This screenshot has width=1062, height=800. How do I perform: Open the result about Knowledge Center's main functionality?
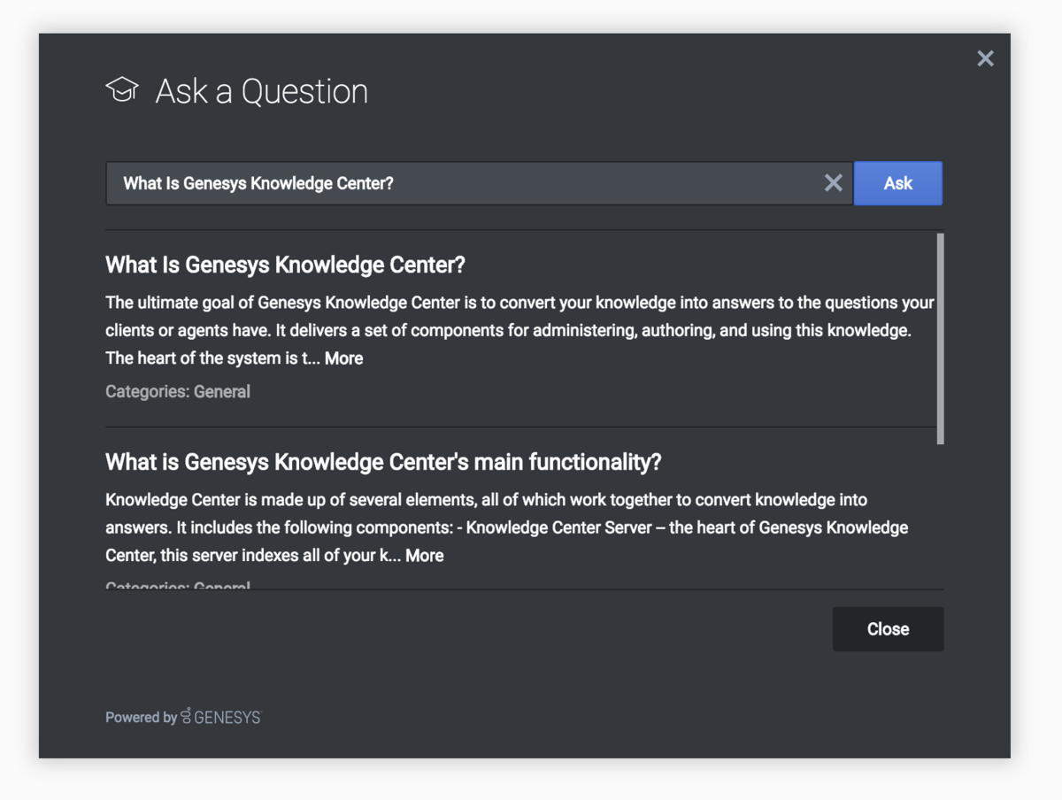[383, 462]
